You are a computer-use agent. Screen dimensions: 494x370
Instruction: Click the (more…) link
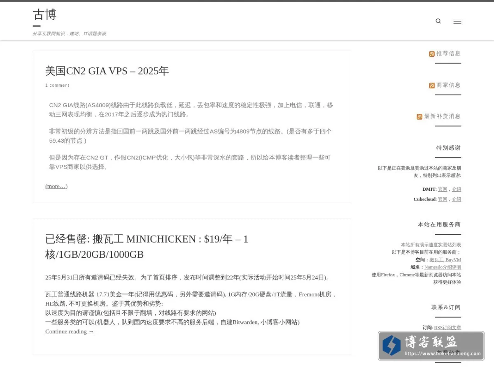tap(56, 186)
